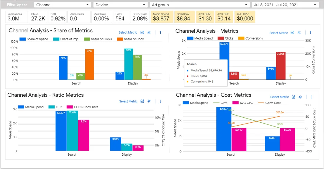Click AZ sort icon in Ratio Metrics chart

click(149, 101)
